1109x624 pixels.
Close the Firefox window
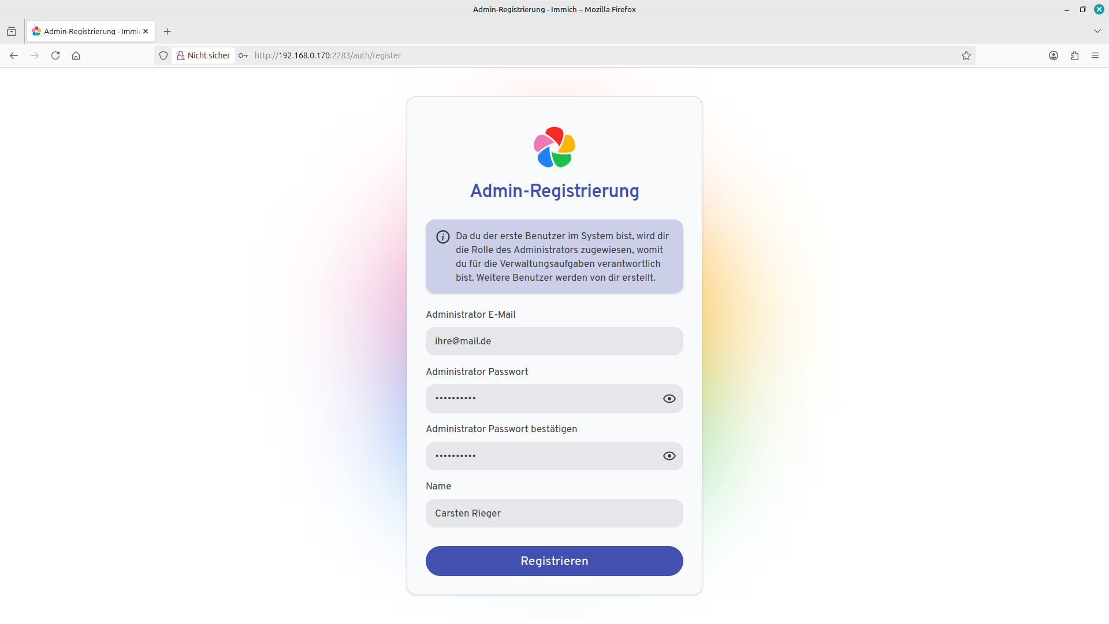pos(1099,9)
